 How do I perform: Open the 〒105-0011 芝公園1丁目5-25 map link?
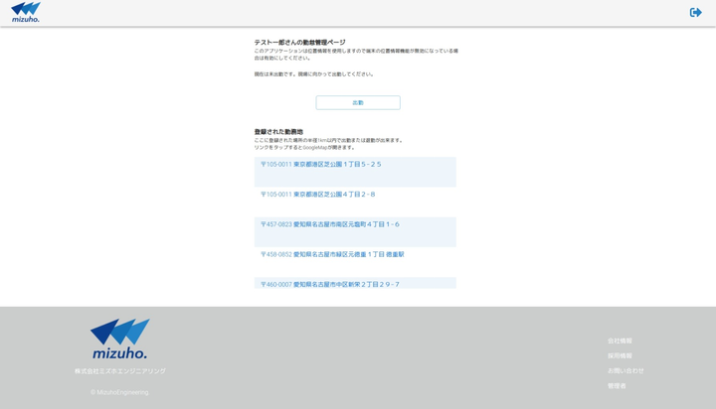(320, 164)
